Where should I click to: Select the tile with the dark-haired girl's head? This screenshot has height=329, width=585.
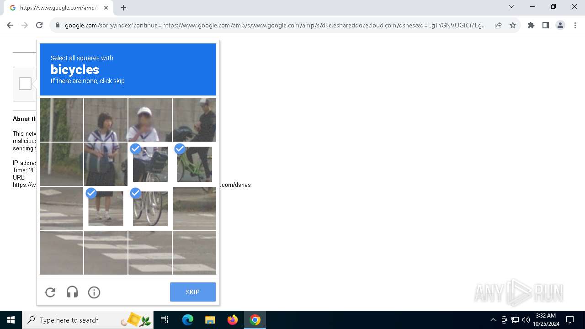(106, 120)
